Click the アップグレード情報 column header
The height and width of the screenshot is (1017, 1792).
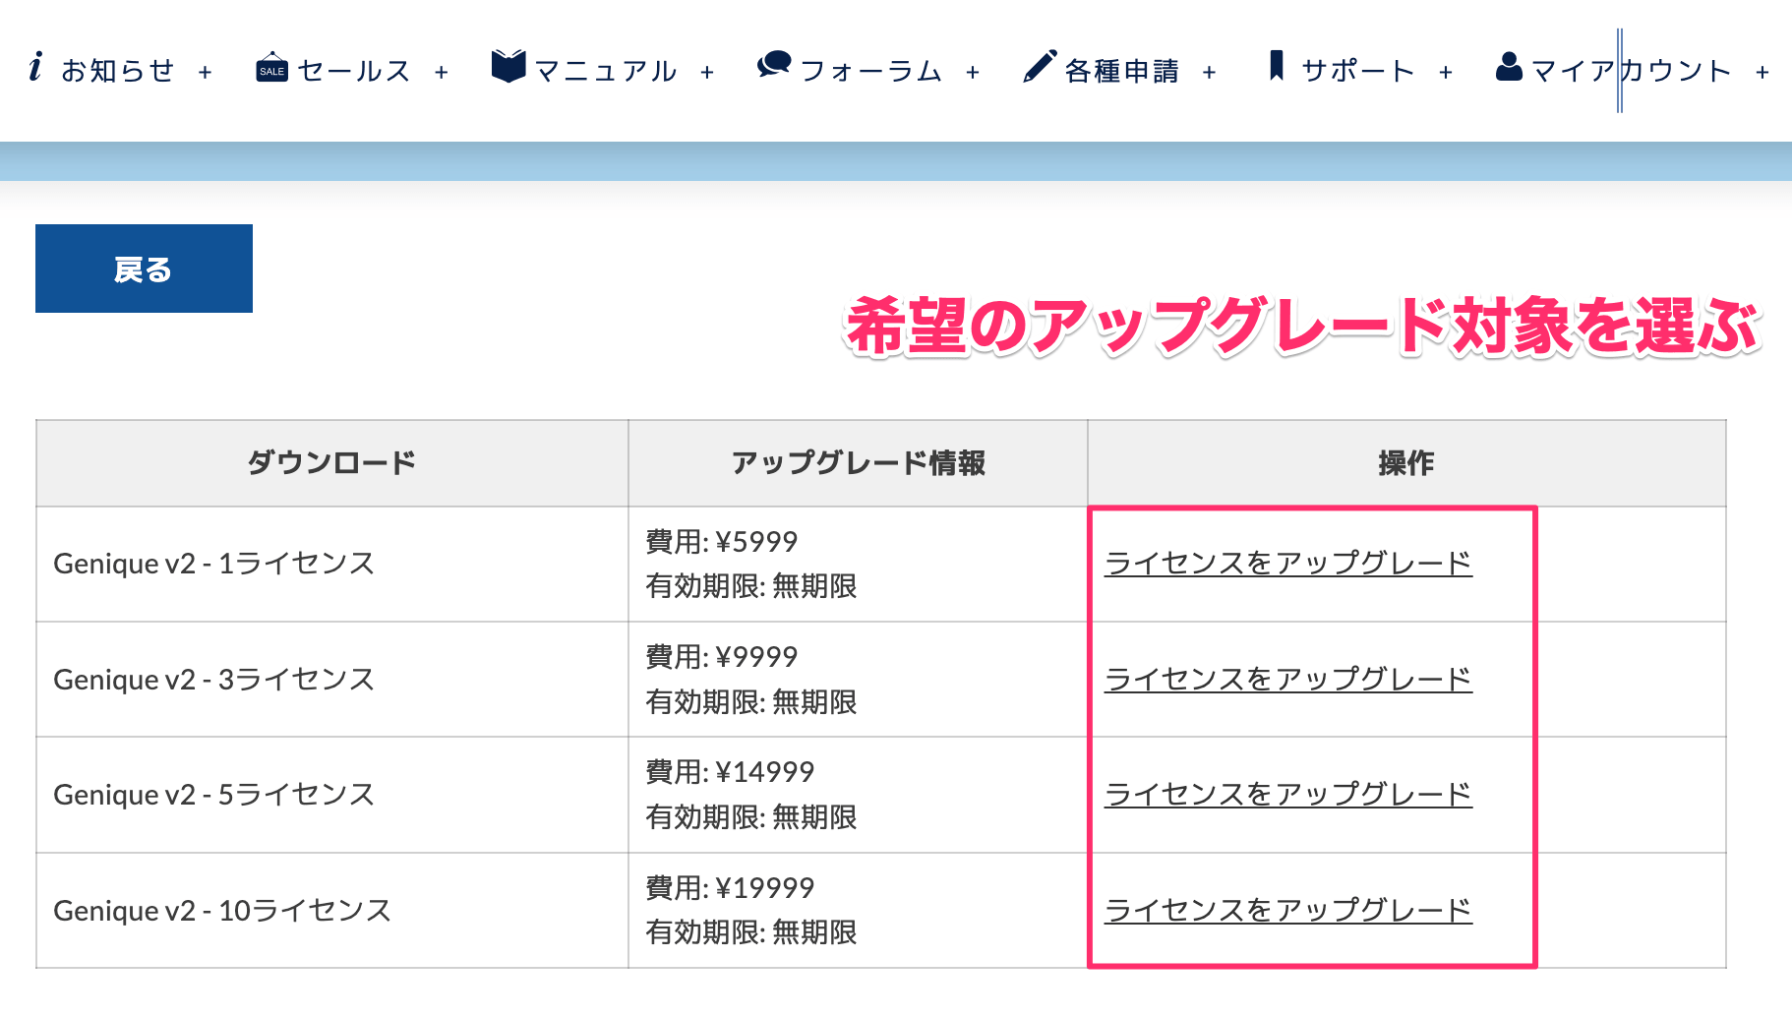858,462
